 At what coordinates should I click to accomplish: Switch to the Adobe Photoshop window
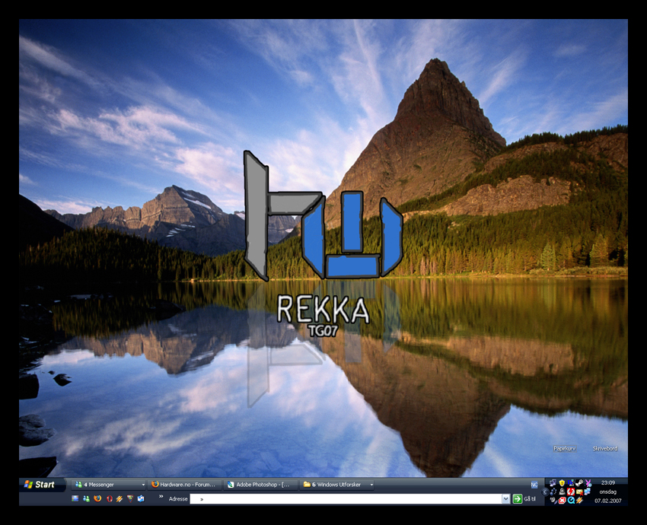pyautogui.click(x=261, y=485)
